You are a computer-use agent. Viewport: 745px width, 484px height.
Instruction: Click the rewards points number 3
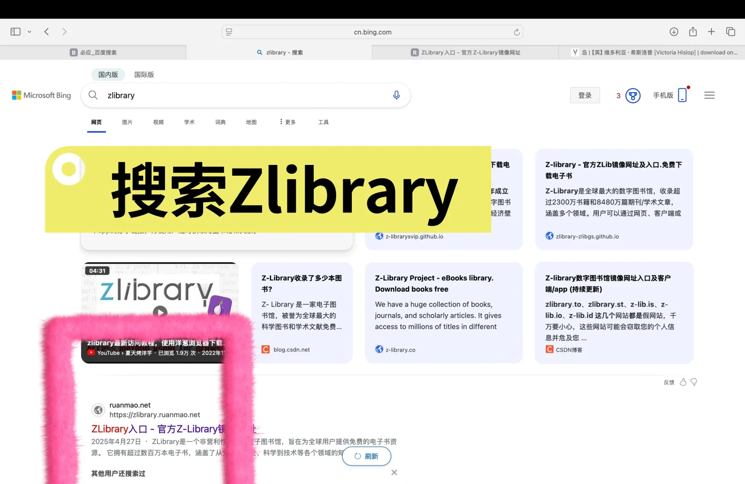[x=619, y=96]
